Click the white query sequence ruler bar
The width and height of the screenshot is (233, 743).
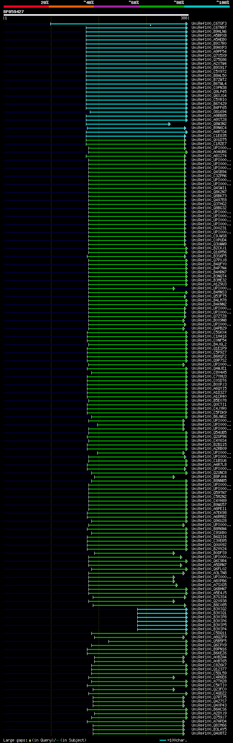click(x=96, y=15)
